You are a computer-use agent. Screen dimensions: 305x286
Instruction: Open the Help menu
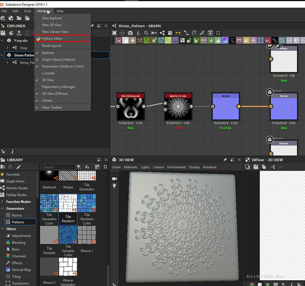pyautogui.click(x=60, y=11)
